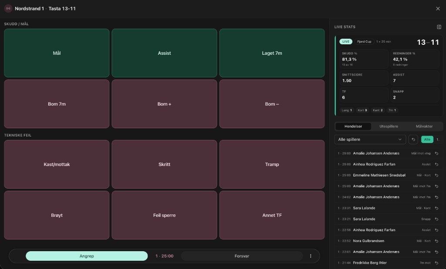Switch to Angrep mode

(x=87, y=256)
